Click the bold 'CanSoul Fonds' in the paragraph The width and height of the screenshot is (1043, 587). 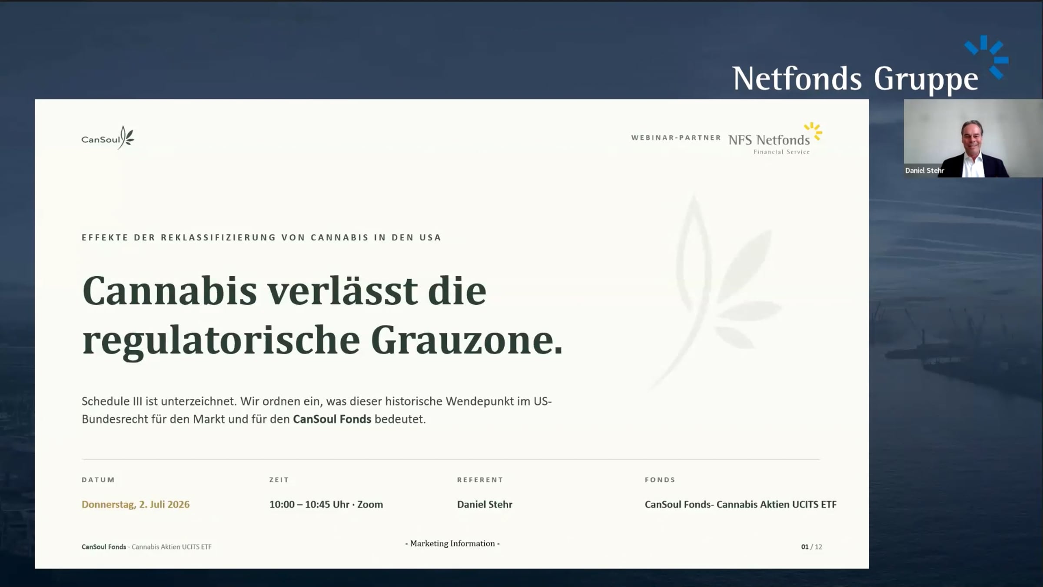point(332,419)
